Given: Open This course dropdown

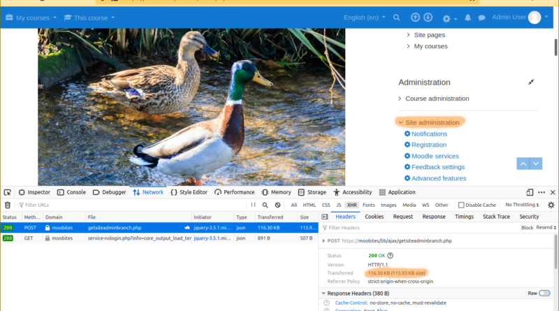Looking at the screenshot, I should [x=89, y=17].
